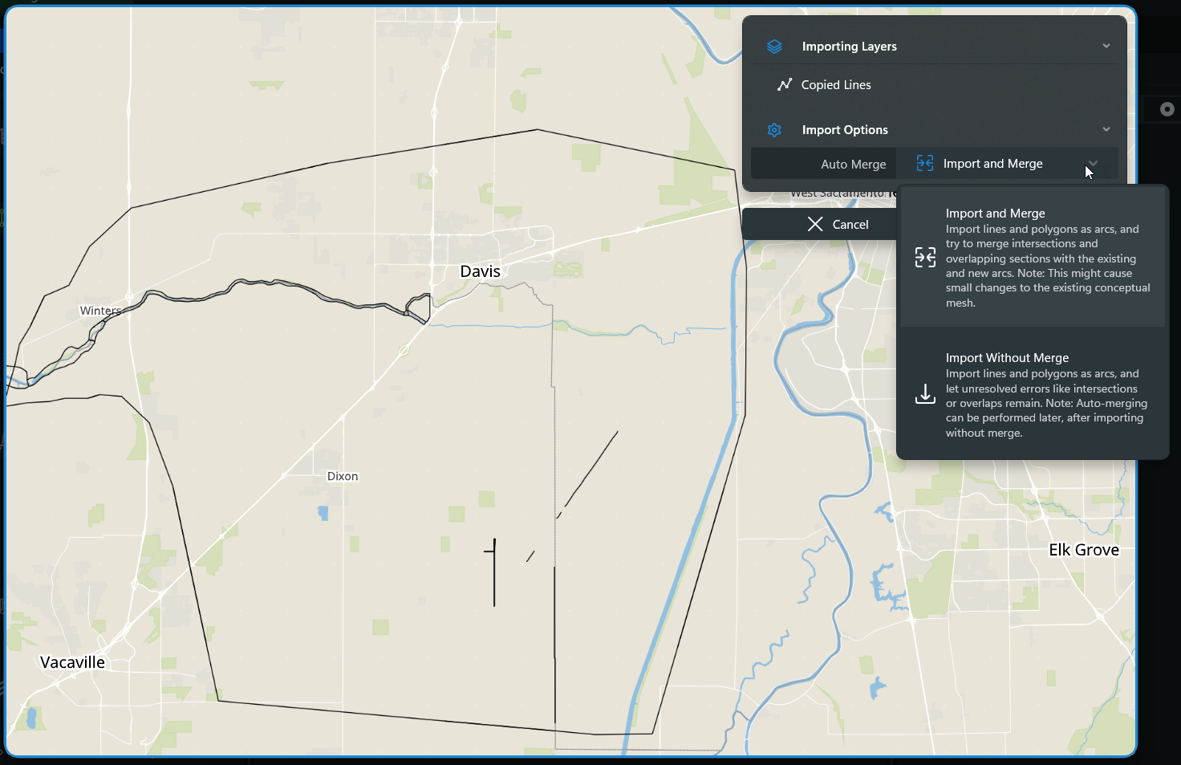Collapse the Import Options section chevron
Image resolution: width=1181 pixels, height=765 pixels.
pyautogui.click(x=1106, y=129)
